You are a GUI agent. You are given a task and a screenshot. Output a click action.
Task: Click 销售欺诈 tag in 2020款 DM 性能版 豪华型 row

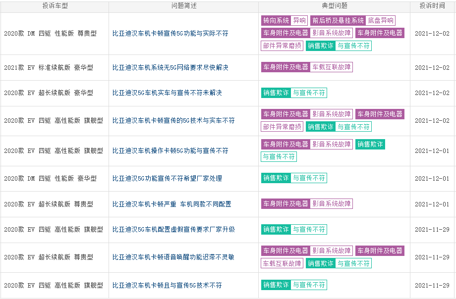[276, 178]
